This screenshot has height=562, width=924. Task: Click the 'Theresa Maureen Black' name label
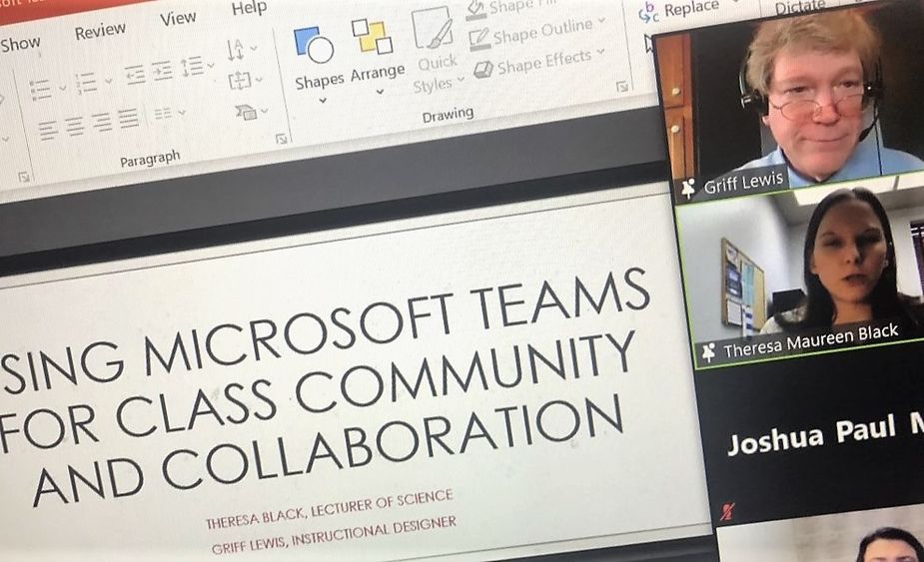pos(811,341)
